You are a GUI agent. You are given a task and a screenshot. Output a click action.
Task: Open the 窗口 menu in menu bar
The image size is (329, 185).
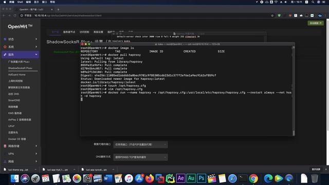tap(44, 2)
